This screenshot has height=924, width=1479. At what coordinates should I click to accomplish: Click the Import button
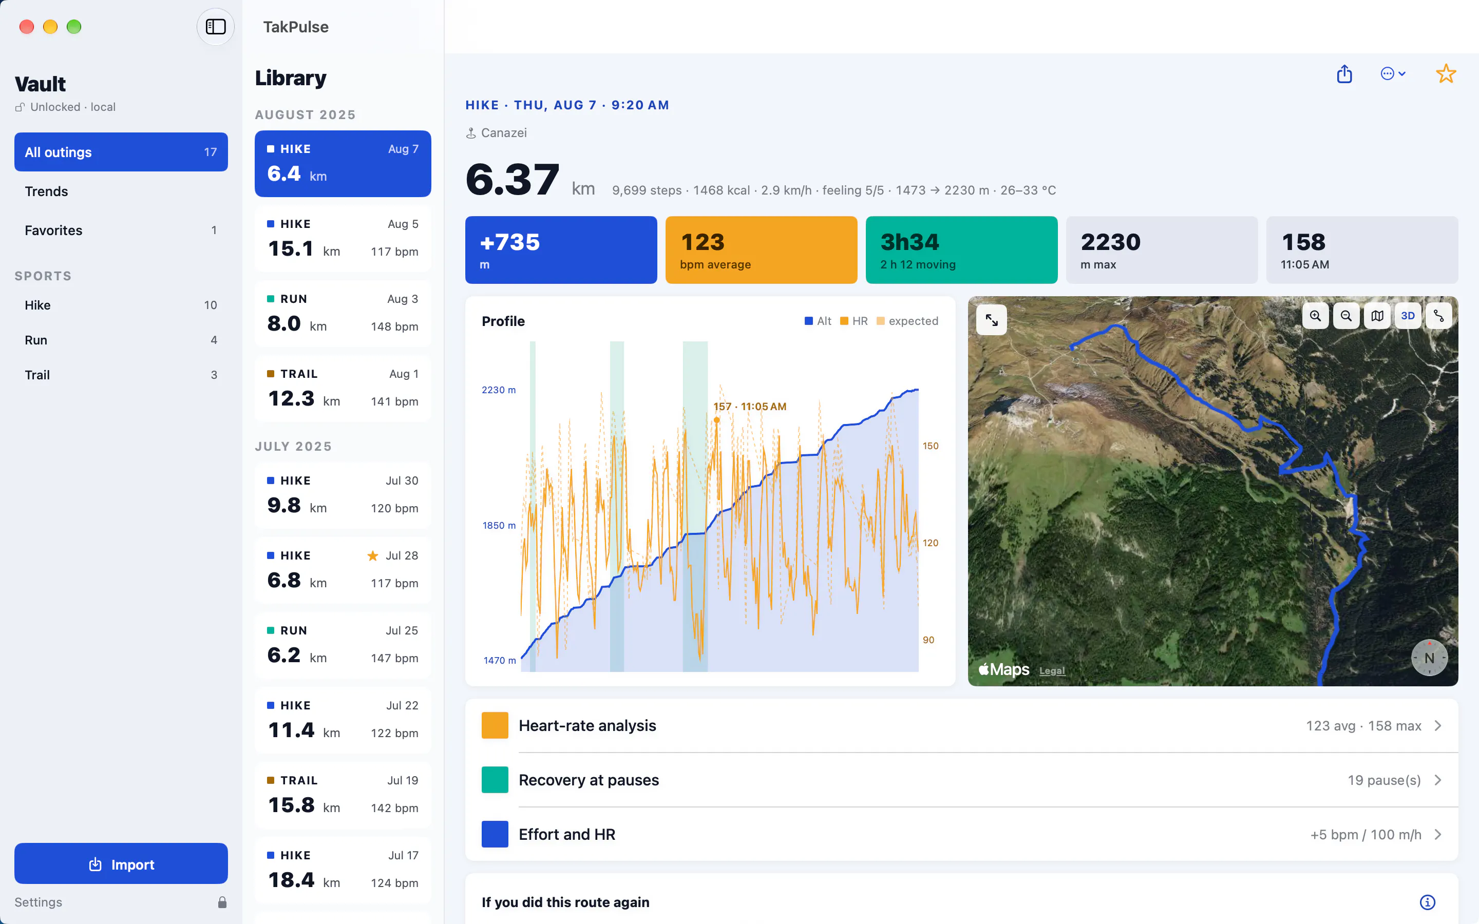click(121, 863)
